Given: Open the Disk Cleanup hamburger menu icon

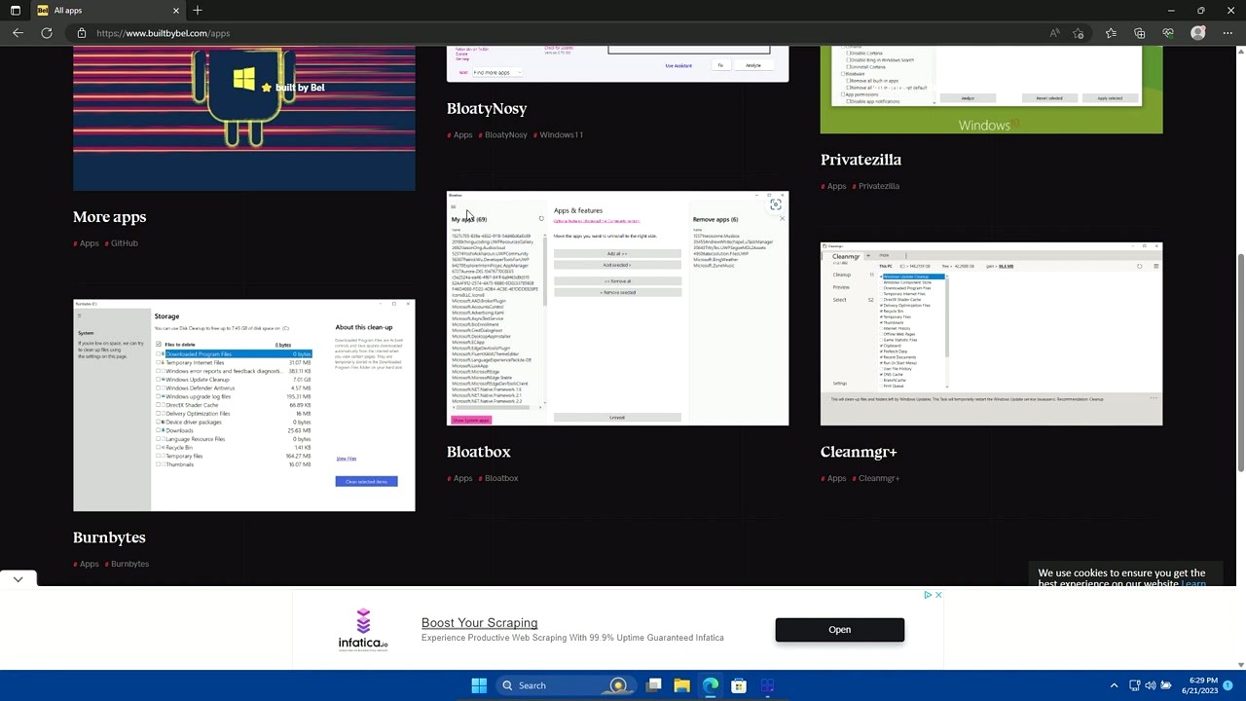Looking at the screenshot, I should (x=79, y=315).
